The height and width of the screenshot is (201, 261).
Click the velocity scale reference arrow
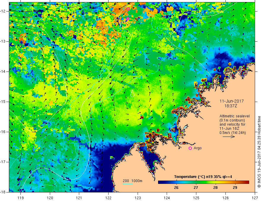tap(229, 137)
